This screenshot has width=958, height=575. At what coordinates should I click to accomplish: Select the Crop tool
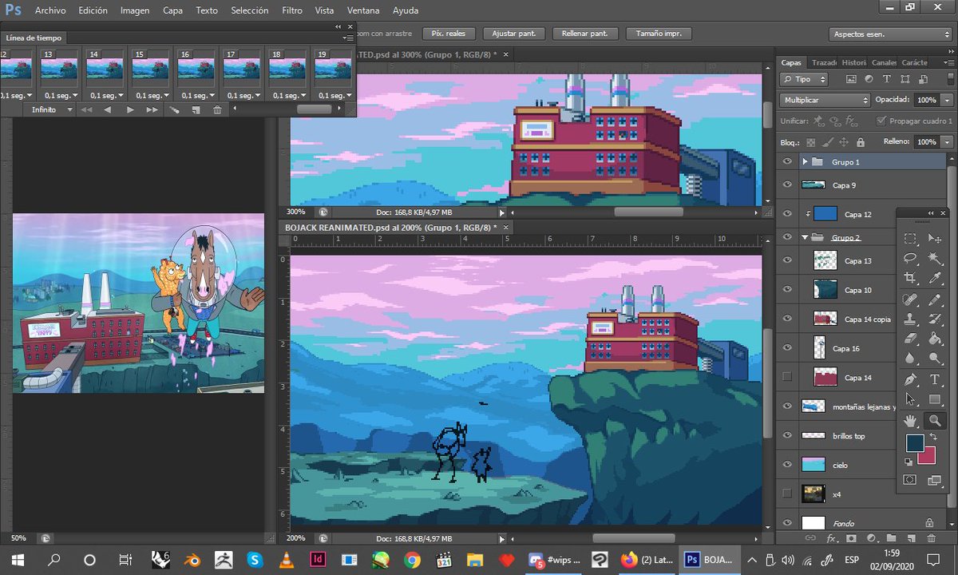(909, 278)
